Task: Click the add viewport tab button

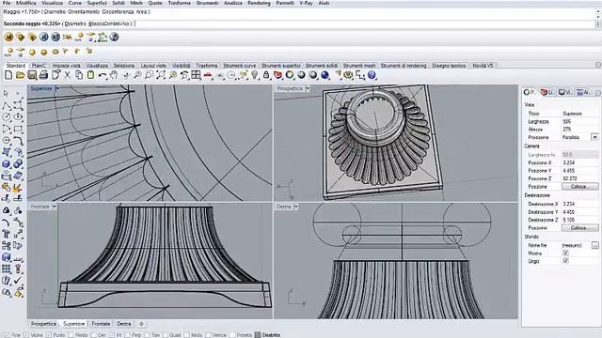Action: click(141, 324)
